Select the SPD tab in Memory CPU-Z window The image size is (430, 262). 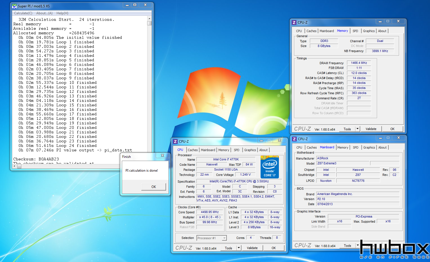pos(355,31)
